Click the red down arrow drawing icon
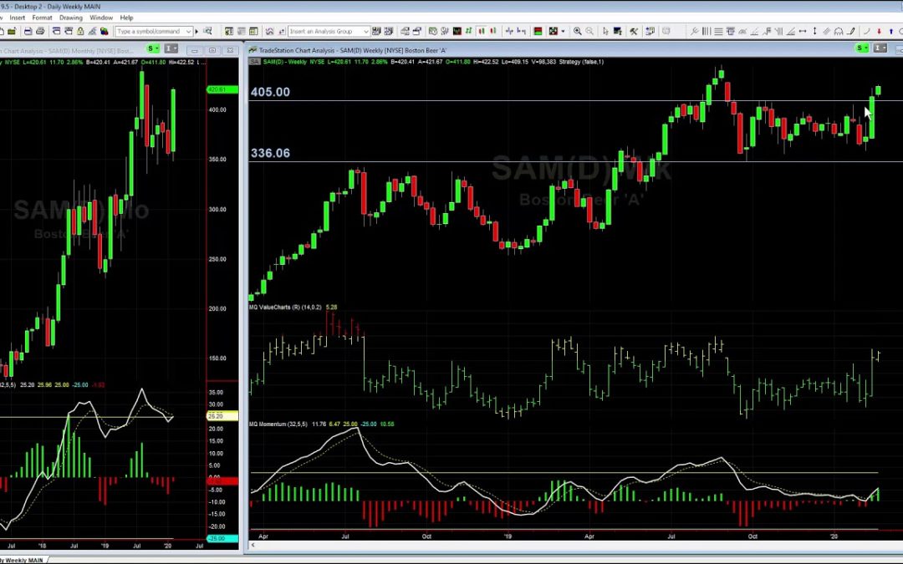 [x=879, y=31]
